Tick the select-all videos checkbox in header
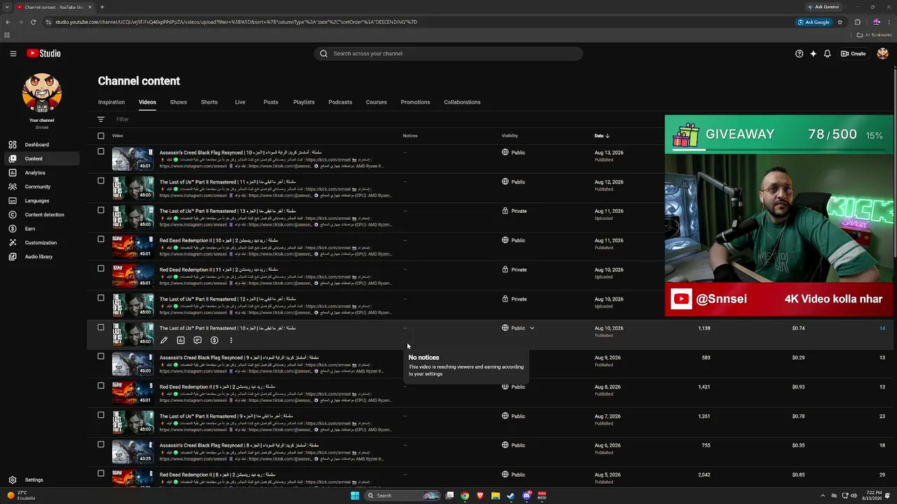The width and height of the screenshot is (897, 504). click(x=101, y=136)
